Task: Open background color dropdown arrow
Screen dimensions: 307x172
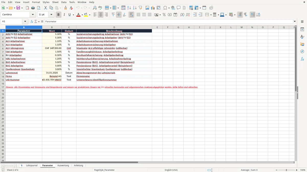Action: tap(90, 15)
